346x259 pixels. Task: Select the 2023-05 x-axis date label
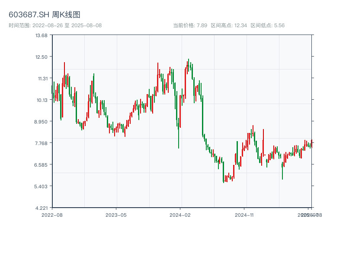click(116, 215)
